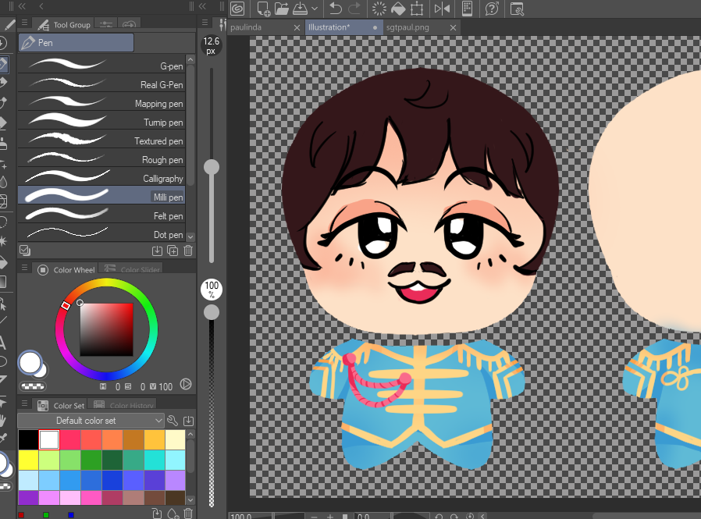The width and height of the screenshot is (701, 519).
Task: Click the smartphone connection icon
Action: coord(467,9)
